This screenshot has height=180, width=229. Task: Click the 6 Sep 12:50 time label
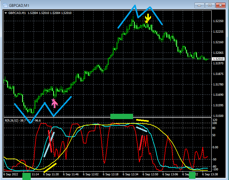[x=150, y=174]
